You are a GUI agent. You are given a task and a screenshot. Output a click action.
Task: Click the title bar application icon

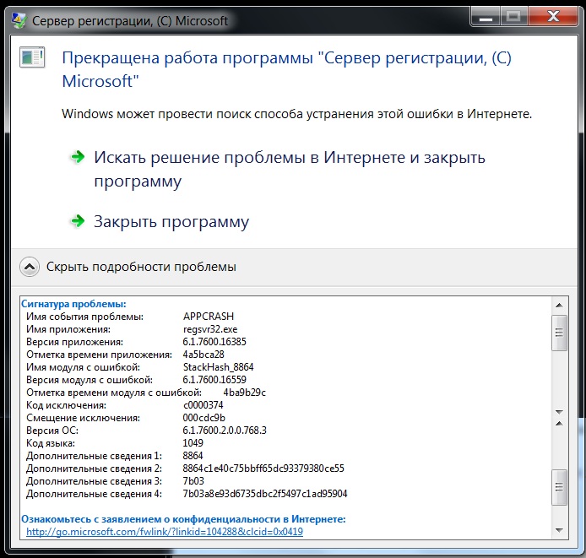click(x=19, y=20)
